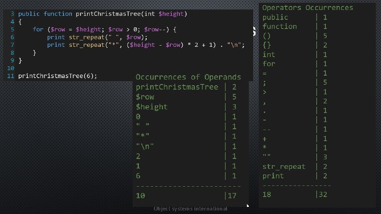Click the 'printChristmasTree' row in operands table
The height and width of the screenshot is (214, 381).
pyautogui.click(x=186, y=87)
